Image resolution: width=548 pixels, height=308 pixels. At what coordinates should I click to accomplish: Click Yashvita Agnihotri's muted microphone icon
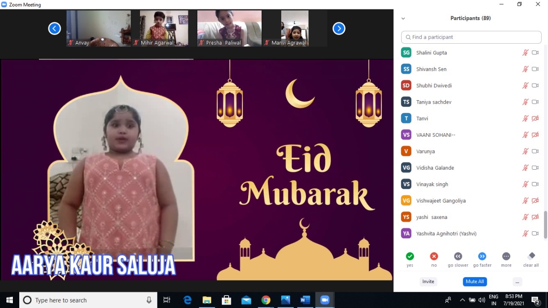(525, 233)
